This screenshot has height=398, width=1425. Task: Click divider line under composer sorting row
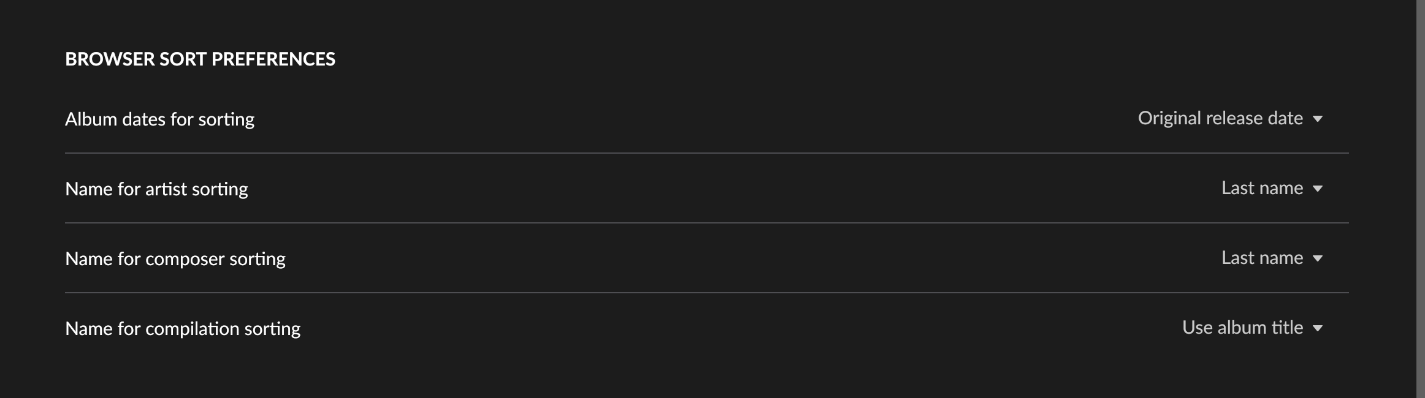point(707,293)
